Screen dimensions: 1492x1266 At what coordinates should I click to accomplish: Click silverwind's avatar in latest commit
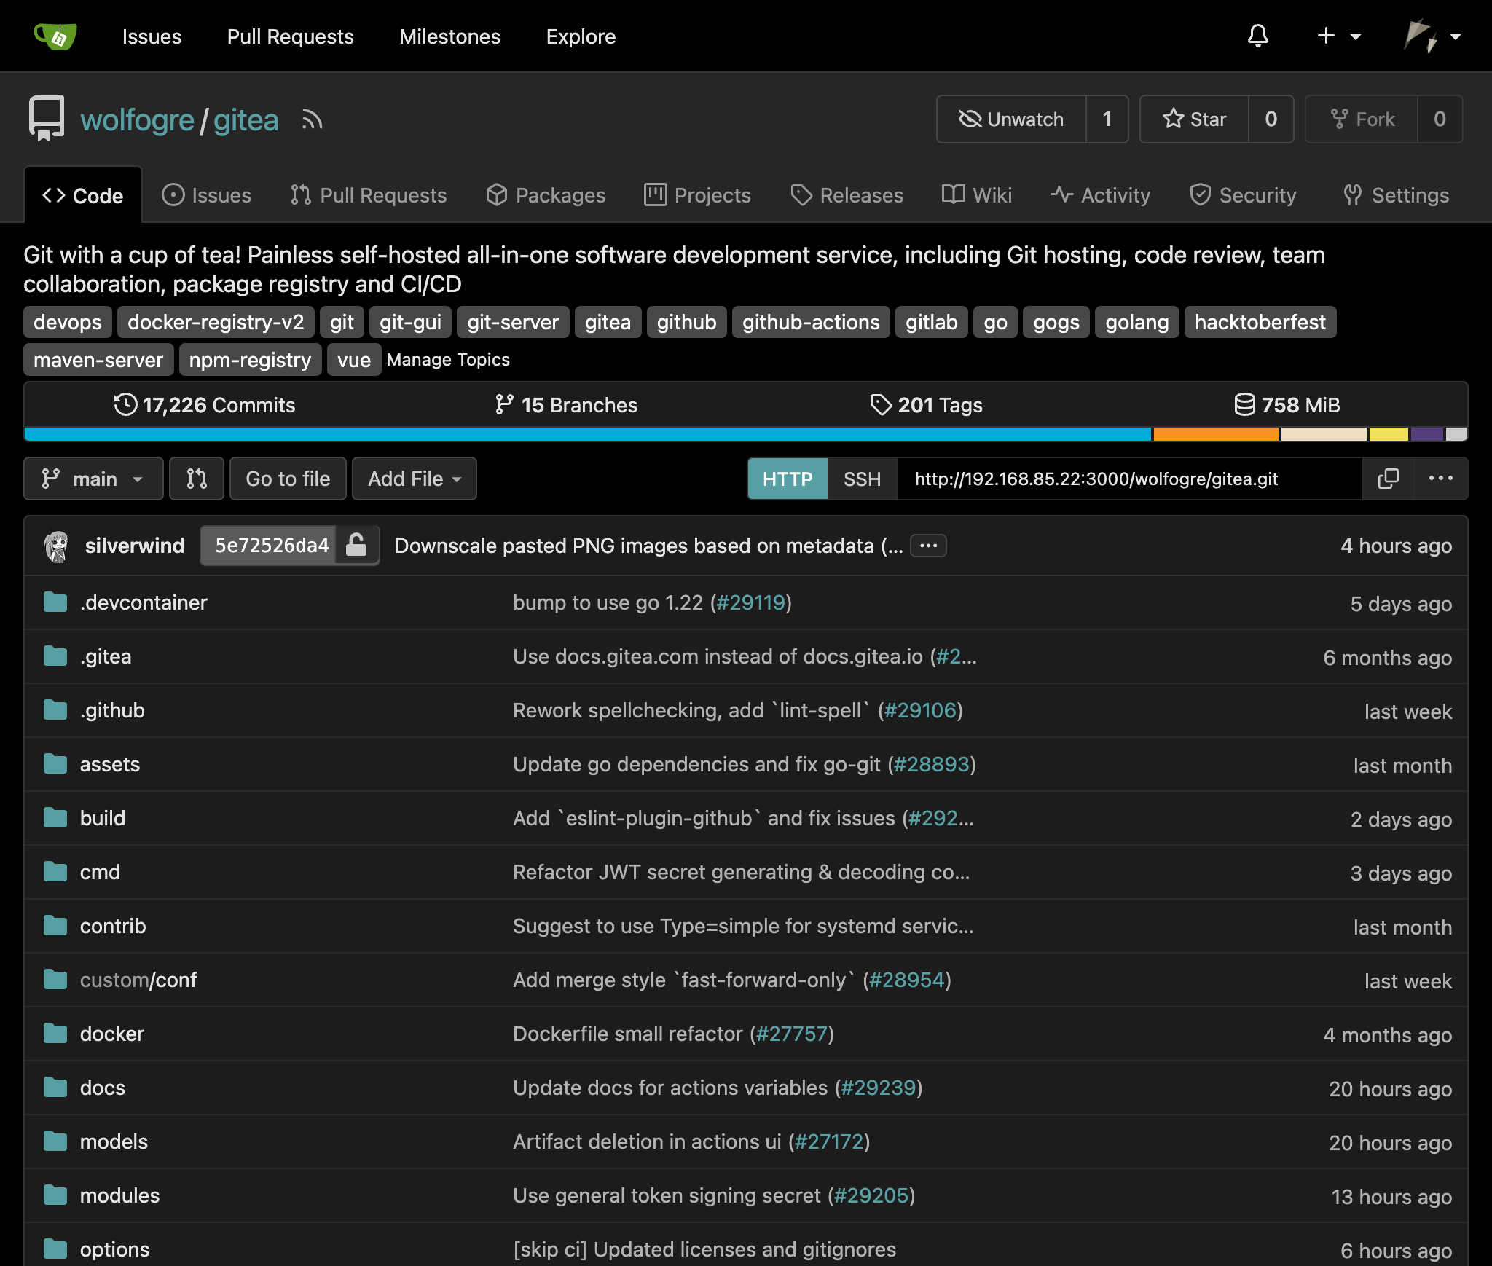(x=57, y=546)
